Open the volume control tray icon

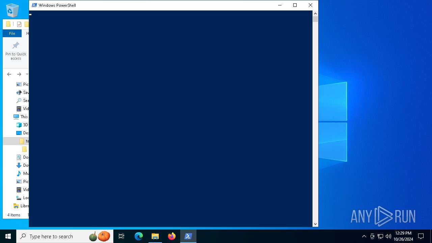click(388, 236)
